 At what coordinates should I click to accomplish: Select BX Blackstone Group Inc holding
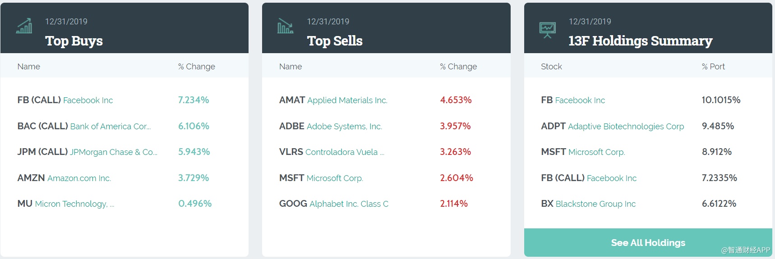pyautogui.click(x=588, y=204)
